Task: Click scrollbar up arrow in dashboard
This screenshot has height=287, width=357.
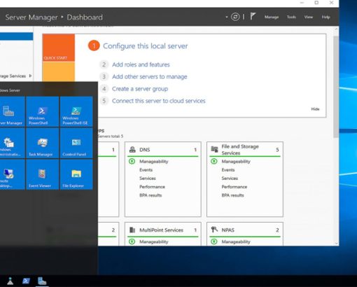Action: coord(336,29)
